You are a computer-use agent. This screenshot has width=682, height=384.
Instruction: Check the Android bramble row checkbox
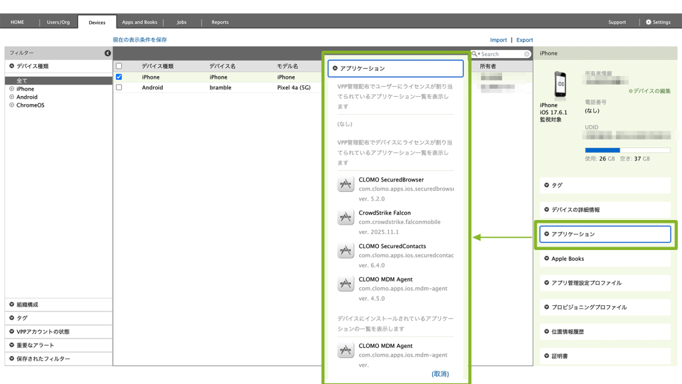[119, 87]
